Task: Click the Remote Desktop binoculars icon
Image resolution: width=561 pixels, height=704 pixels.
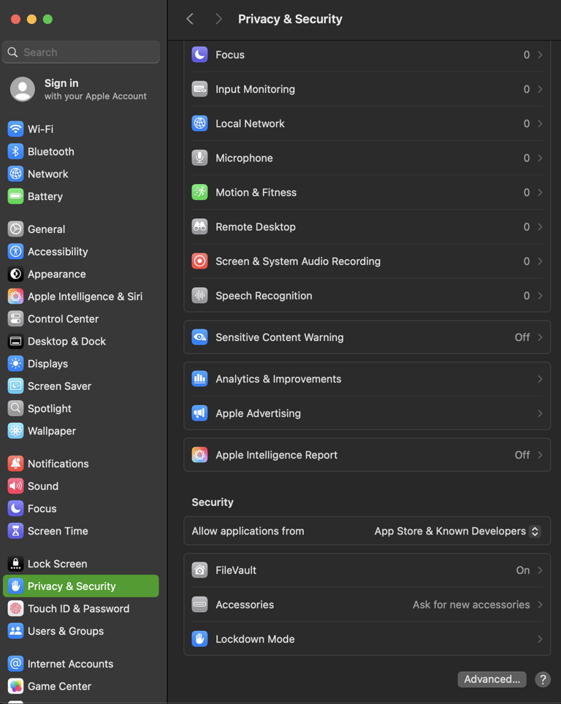Action: 200,226
